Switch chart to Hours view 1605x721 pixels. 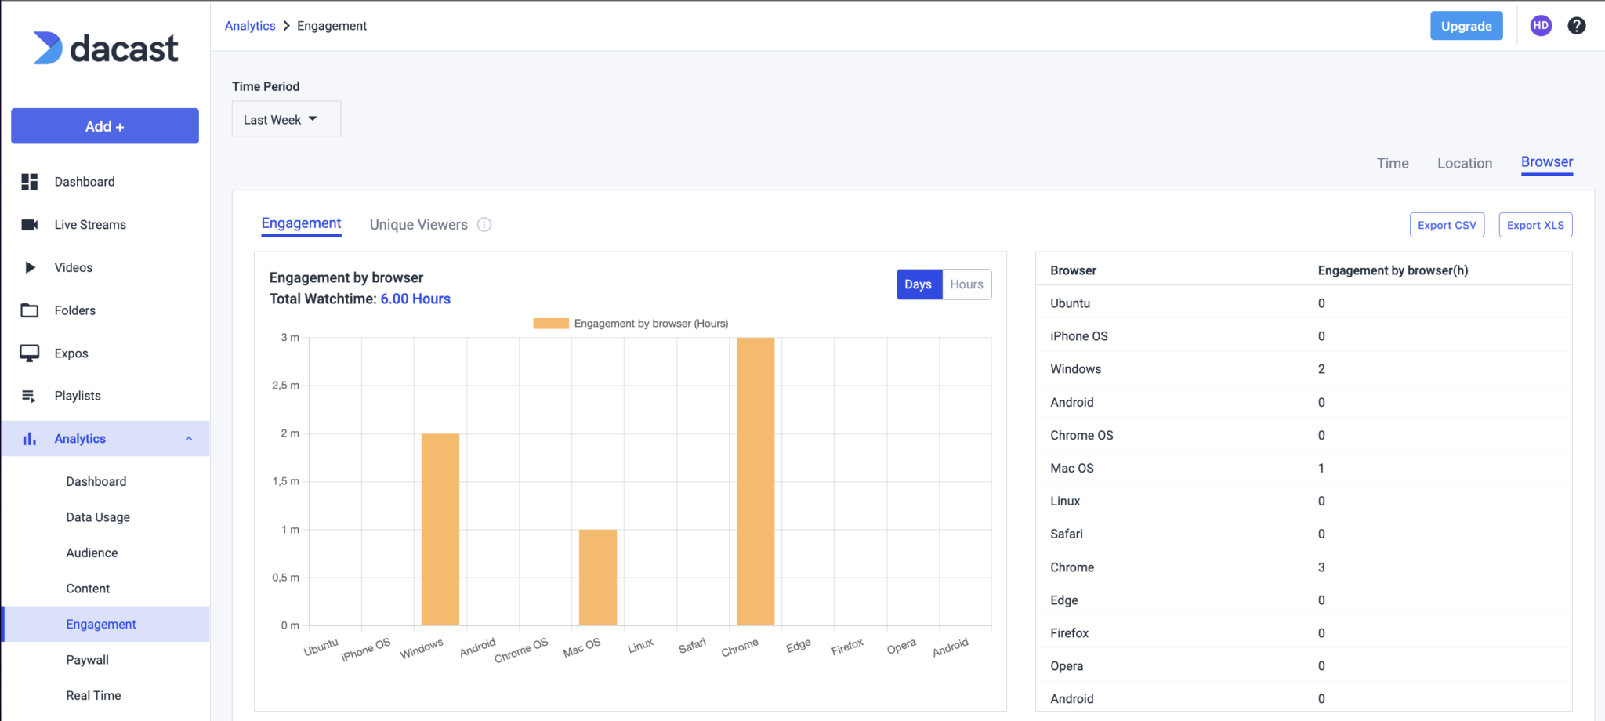966,284
